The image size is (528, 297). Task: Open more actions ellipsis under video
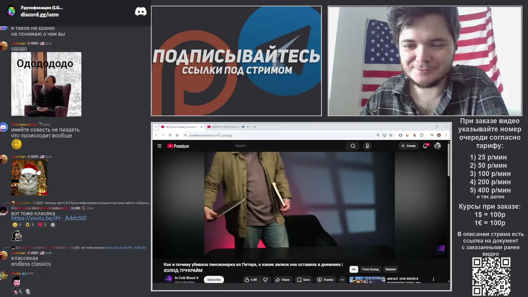tap(342, 280)
